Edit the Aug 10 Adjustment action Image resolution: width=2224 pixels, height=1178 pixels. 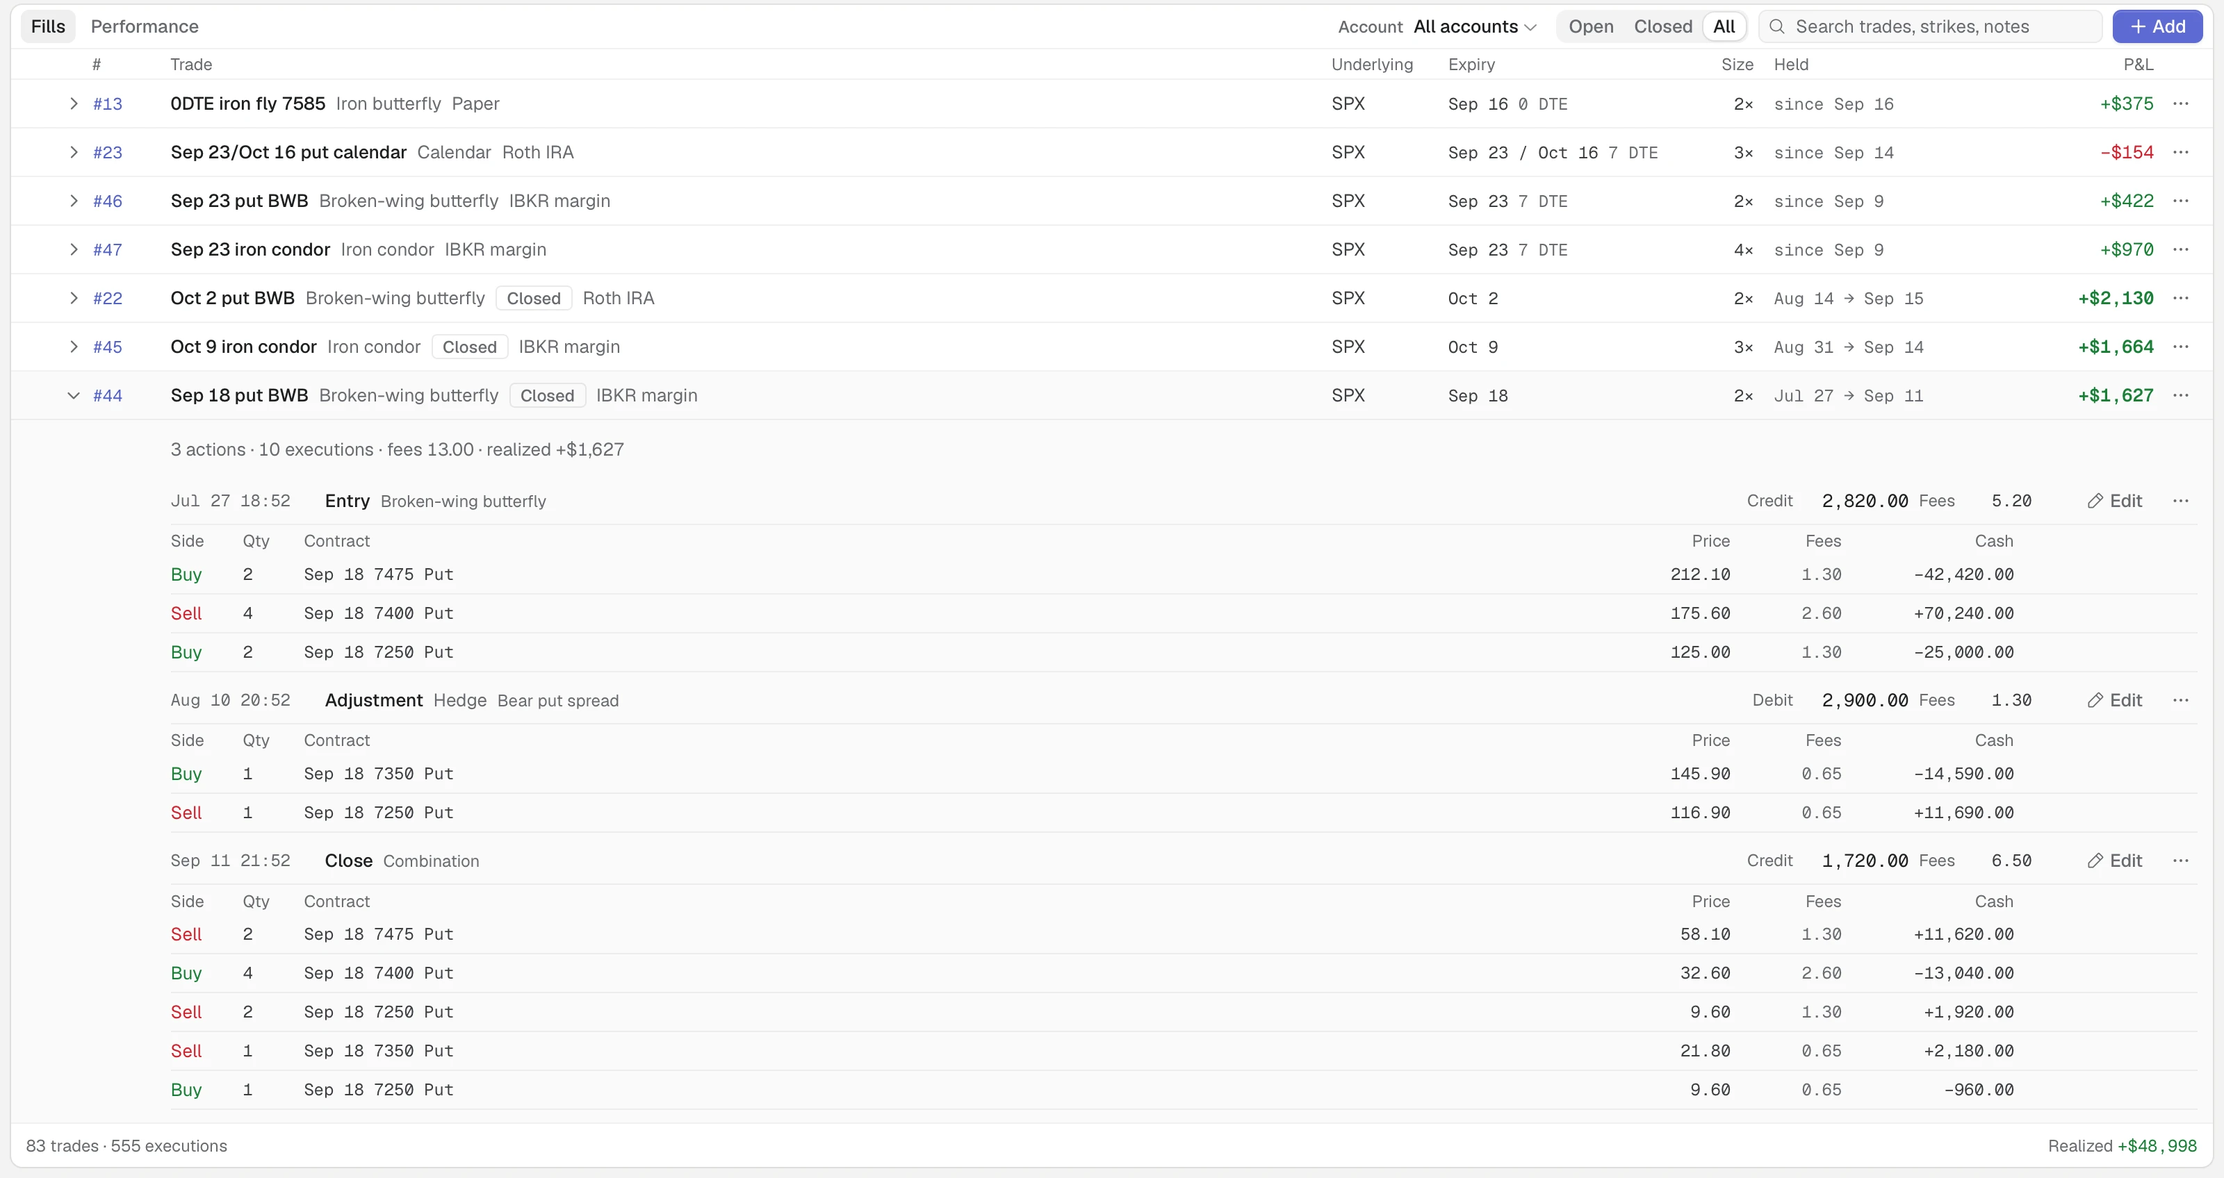pyautogui.click(x=2114, y=700)
